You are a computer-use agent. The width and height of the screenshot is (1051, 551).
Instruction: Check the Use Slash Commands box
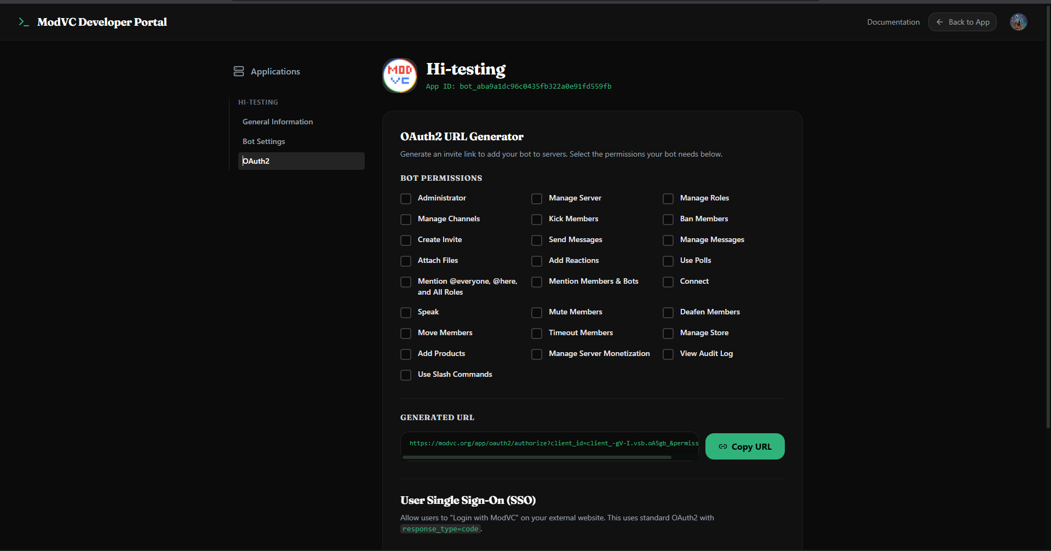pyautogui.click(x=406, y=375)
